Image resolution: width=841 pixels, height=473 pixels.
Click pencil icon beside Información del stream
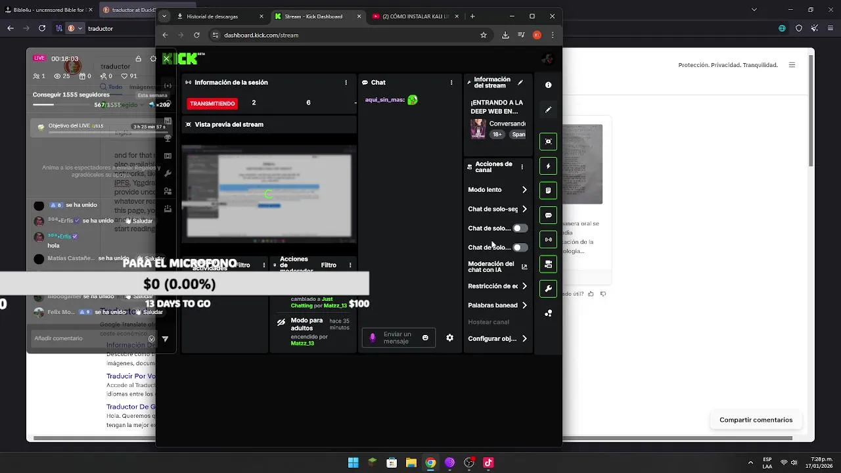(520, 83)
